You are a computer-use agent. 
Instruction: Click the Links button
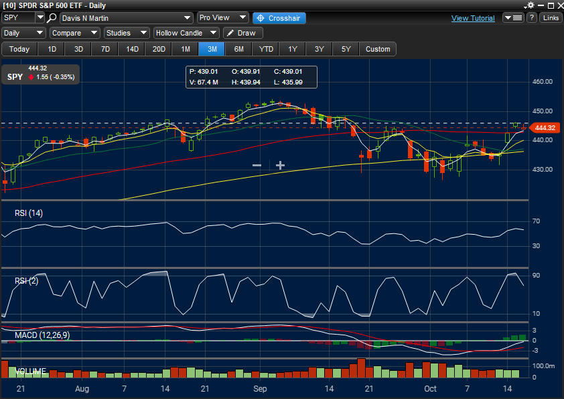point(551,17)
